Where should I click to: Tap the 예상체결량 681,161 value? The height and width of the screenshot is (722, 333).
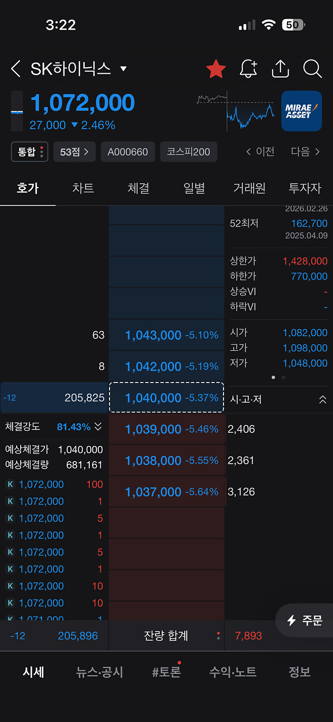84,465
